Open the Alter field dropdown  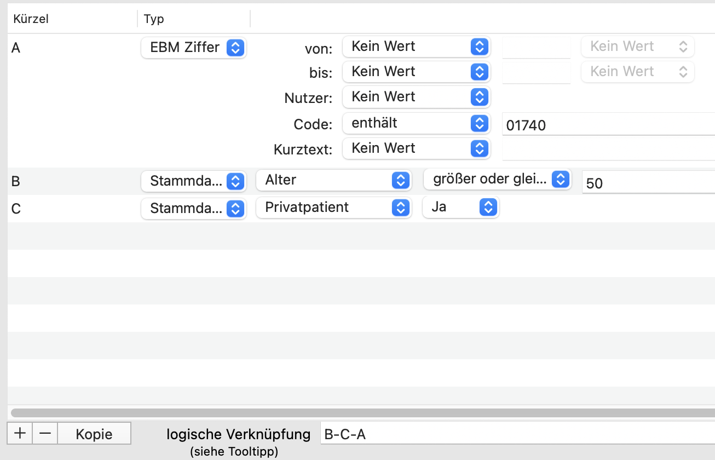pos(333,180)
